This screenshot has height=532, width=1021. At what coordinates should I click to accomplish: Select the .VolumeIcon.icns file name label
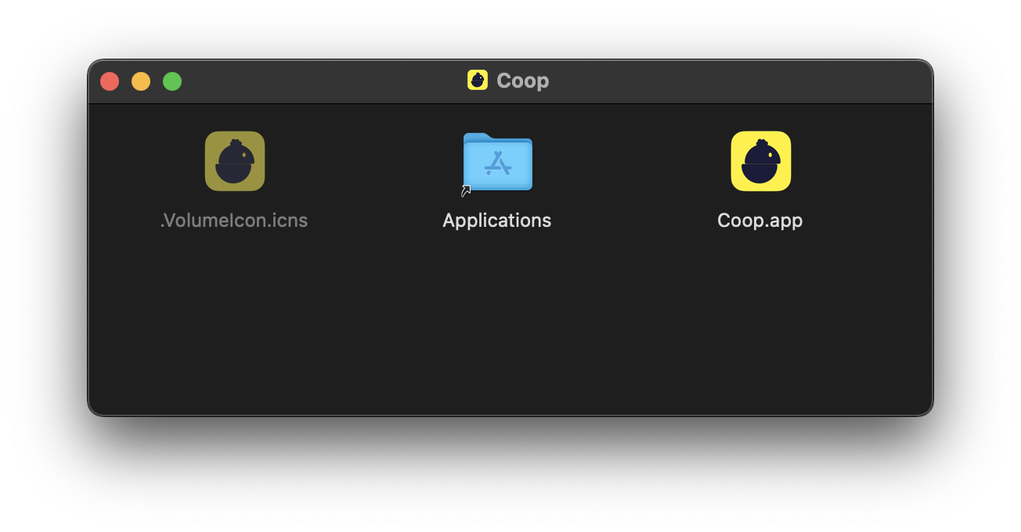tap(233, 221)
